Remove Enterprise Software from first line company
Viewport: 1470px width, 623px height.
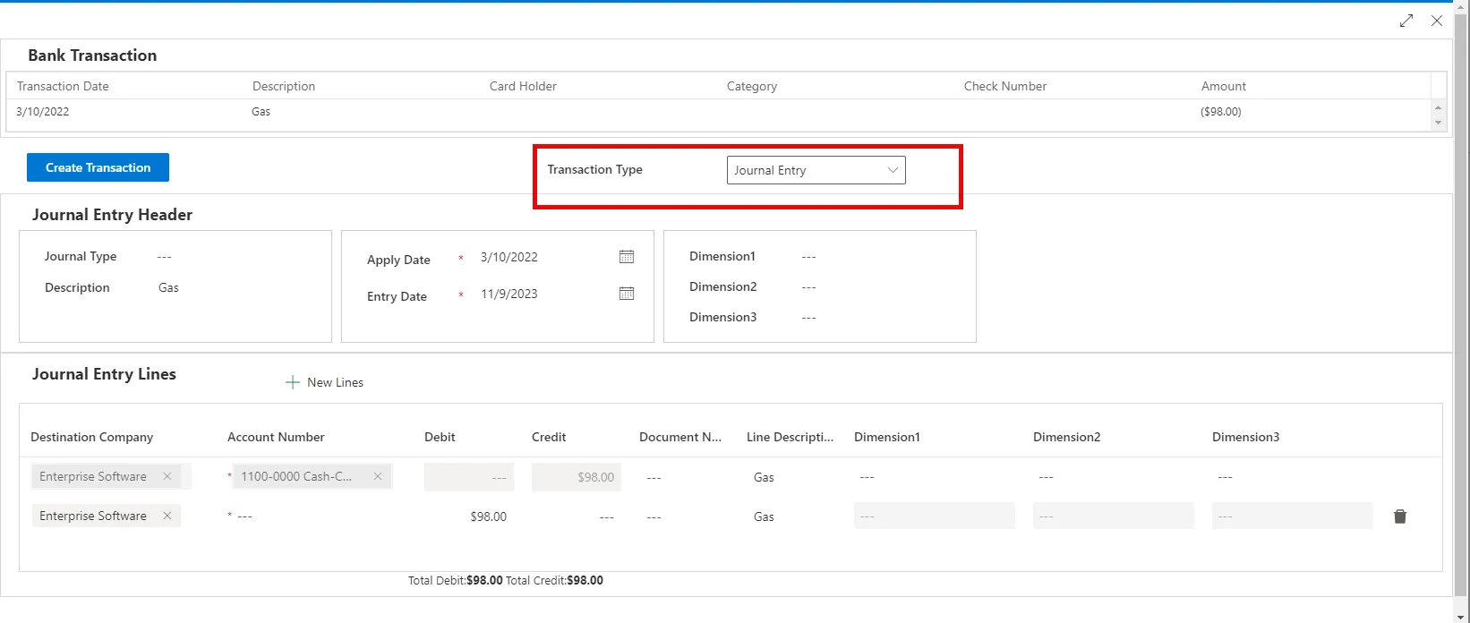click(167, 476)
